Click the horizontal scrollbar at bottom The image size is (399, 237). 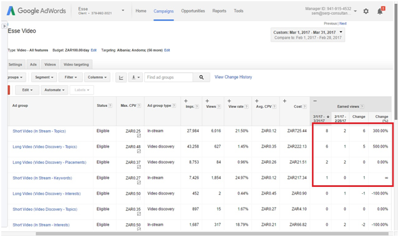pos(212,233)
